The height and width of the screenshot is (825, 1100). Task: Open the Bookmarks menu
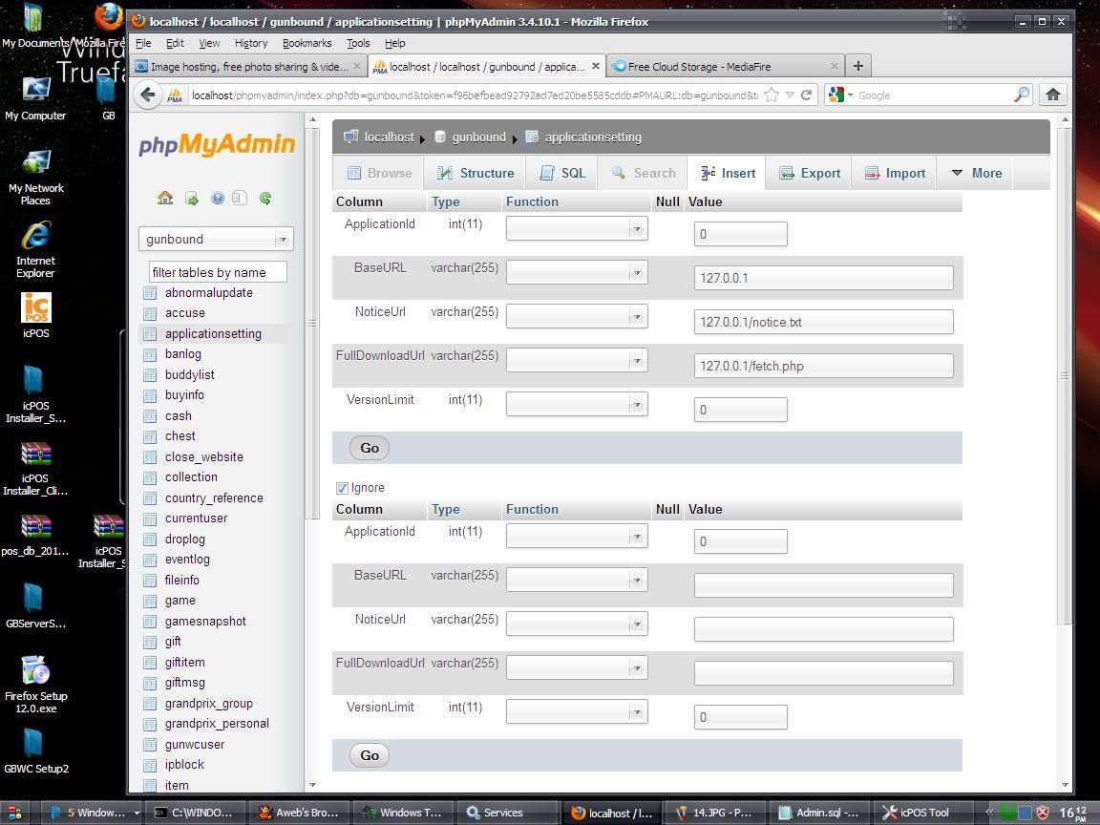[307, 43]
